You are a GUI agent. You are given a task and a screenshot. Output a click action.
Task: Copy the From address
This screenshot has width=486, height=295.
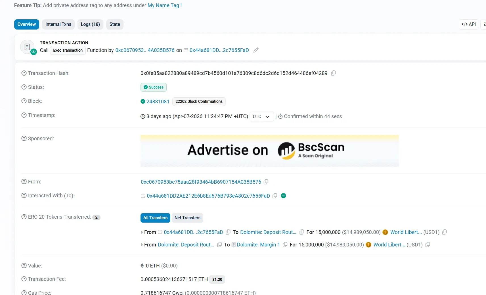pos(266,182)
